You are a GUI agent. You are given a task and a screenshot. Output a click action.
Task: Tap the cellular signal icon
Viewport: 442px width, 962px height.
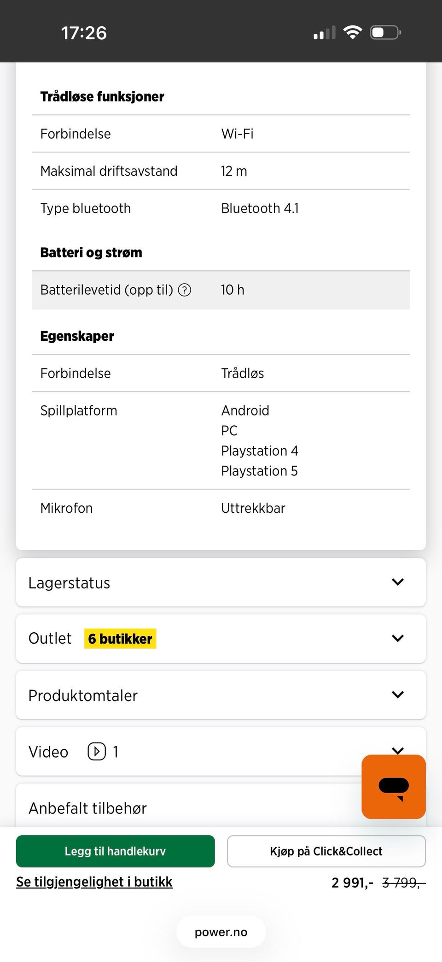pyautogui.click(x=324, y=33)
